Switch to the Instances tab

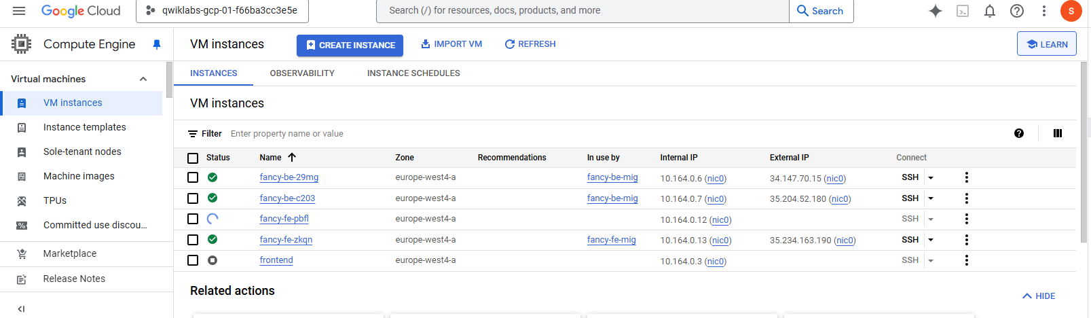[x=213, y=73]
